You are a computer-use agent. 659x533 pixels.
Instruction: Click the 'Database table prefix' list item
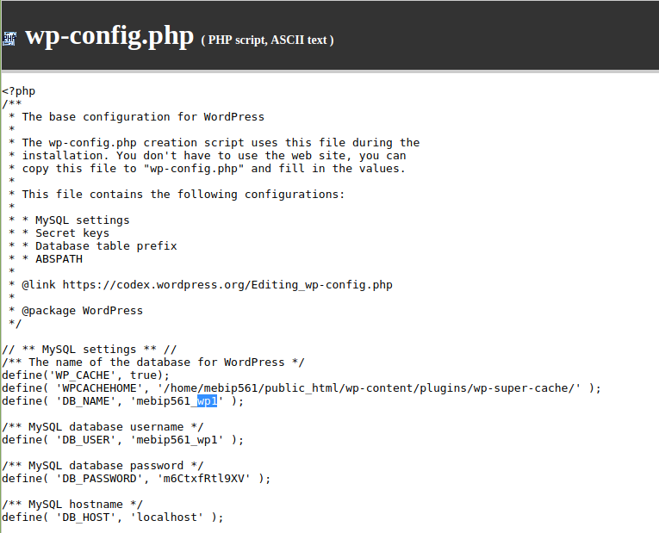point(106,245)
